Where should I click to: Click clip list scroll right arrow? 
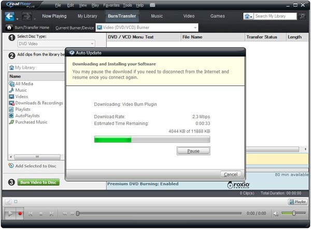(x=305, y=149)
